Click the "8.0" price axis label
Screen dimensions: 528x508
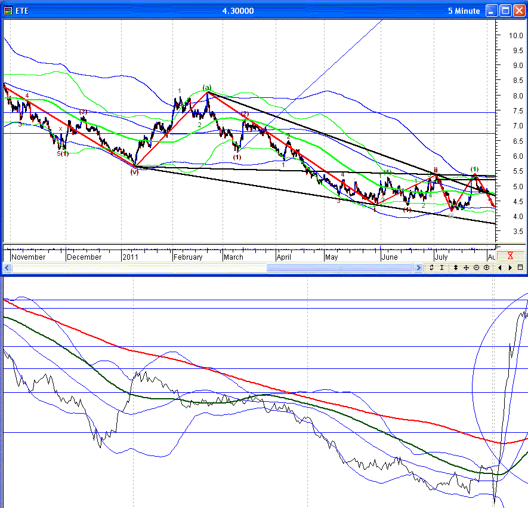click(518, 96)
